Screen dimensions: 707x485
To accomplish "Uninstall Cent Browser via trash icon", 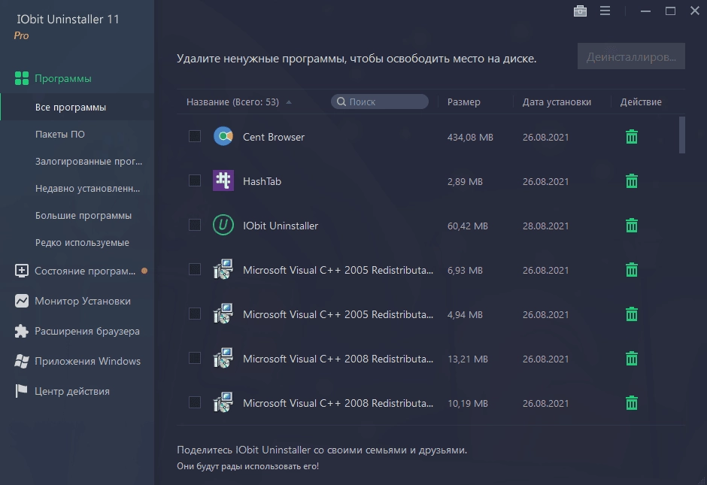I will coord(632,137).
